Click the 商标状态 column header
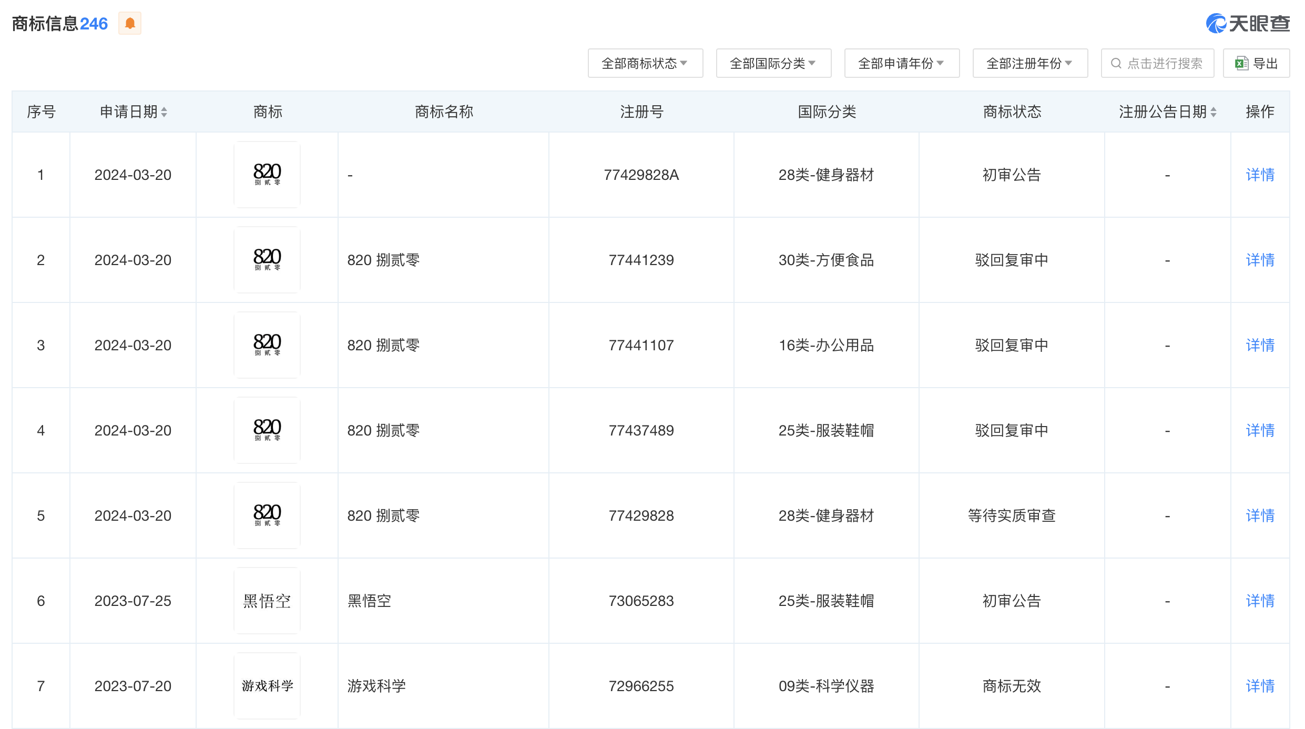Screen dimensions: 1305x729 click(1012, 112)
